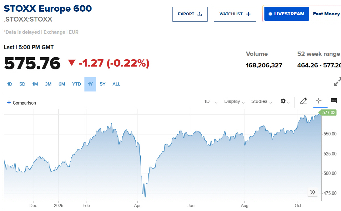Select the highlighted 1Y range
Image resolution: width=341 pixels, height=211 pixels.
tap(90, 84)
